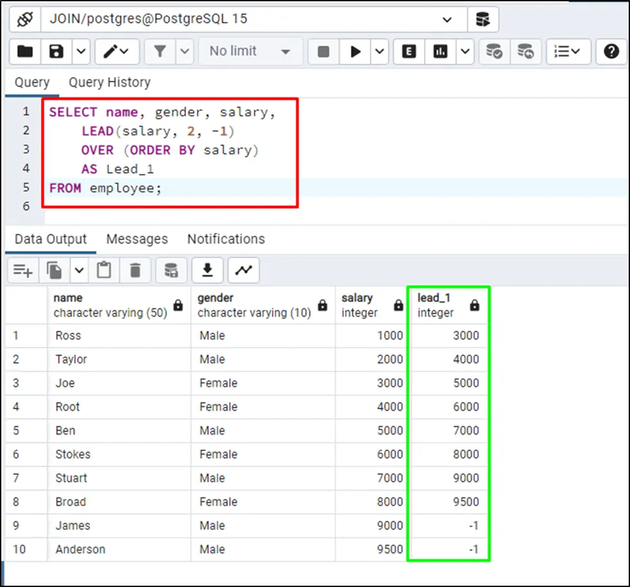630x587 pixels.
Task: Open the No limit rows dropdown
Action: point(250,51)
